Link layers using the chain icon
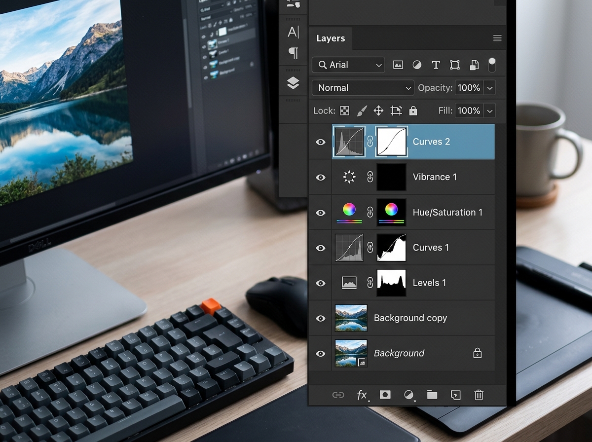This screenshot has height=442, width=592. pos(338,395)
